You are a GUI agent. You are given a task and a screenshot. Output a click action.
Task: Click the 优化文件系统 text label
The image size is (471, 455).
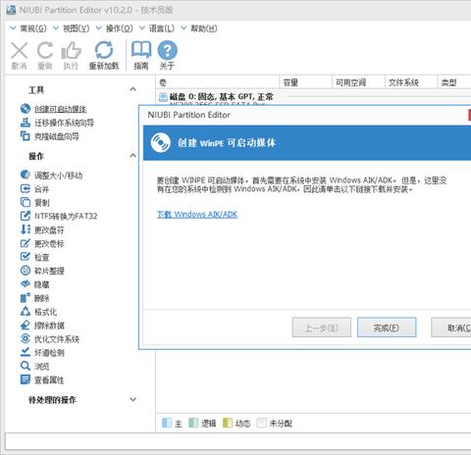click(x=57, y=339)
